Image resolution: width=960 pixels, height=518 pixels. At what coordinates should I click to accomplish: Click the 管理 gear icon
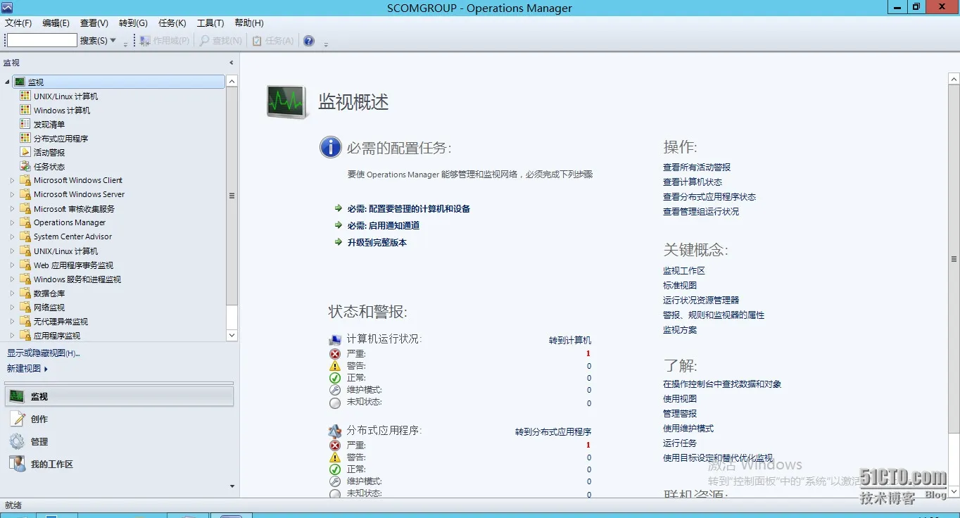17,441
